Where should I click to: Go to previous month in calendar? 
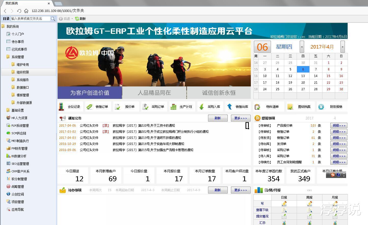(x=302, y=47)
